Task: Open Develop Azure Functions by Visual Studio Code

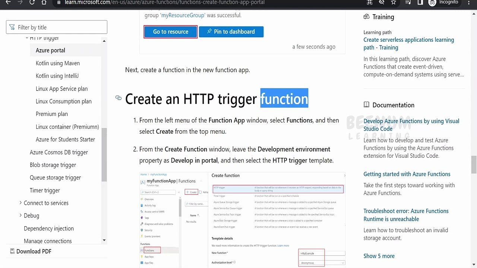Action: tap(411, 125)
